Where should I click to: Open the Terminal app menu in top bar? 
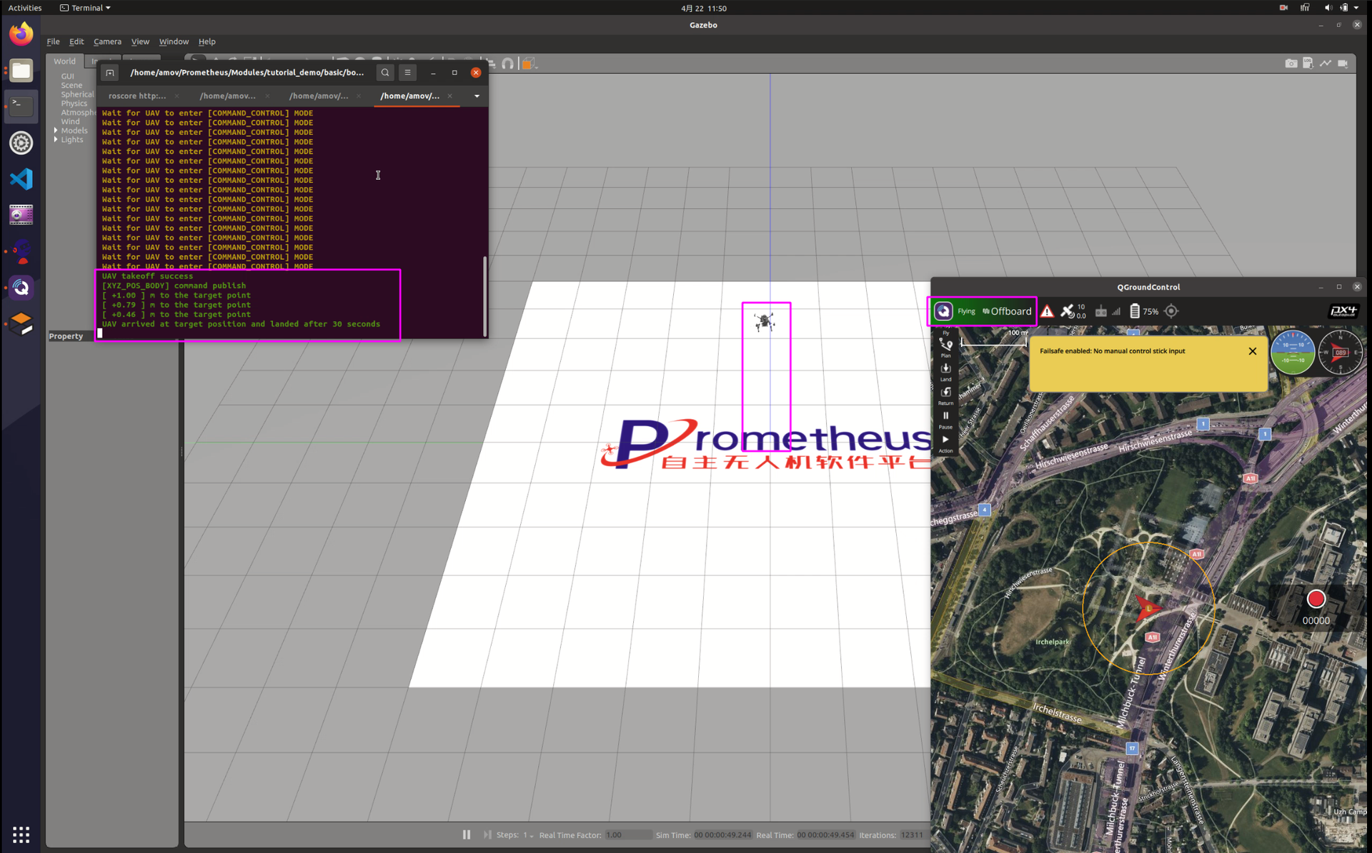[85, 8]
